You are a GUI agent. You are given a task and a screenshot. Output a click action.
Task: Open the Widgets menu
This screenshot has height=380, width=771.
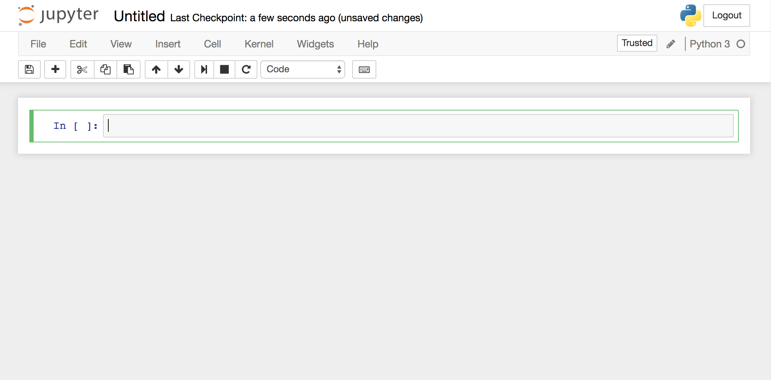[315, 44]
